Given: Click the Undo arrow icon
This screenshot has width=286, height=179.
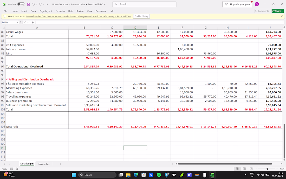Looking at the screenshot, I should coord(33,4).
